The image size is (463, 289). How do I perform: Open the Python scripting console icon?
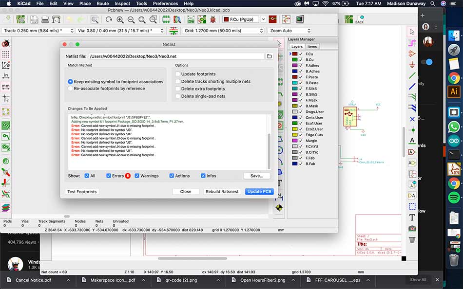300,19
